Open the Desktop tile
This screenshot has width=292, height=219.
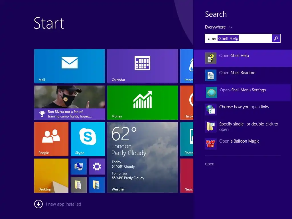tap(51, 176)
